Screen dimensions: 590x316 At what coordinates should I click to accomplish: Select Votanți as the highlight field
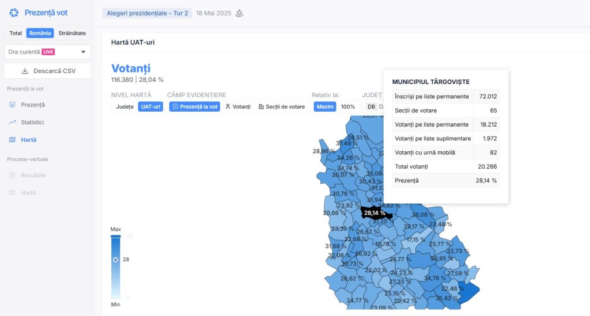tap(238, 106)
